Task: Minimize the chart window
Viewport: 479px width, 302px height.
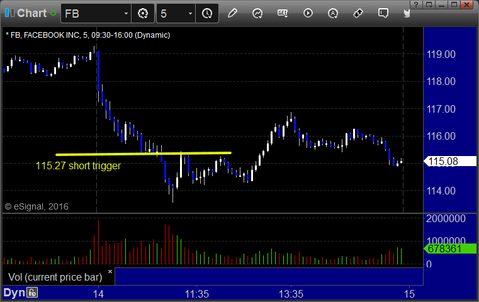Action: [441, 4]
